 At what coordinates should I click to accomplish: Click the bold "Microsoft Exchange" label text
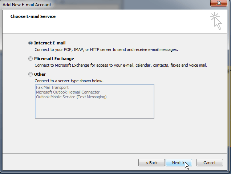tap(54, 59)
